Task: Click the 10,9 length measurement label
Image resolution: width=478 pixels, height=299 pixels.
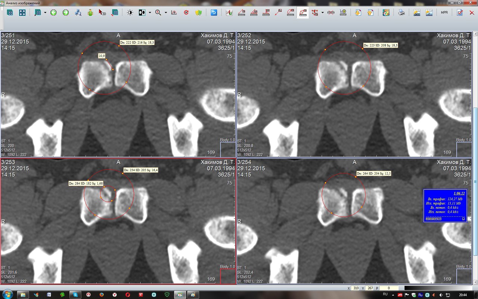Action: [102, 56]
